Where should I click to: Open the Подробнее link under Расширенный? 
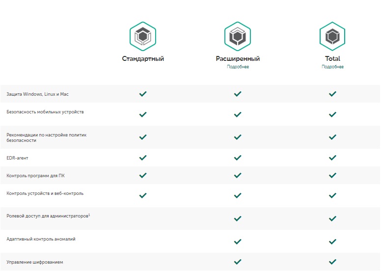pos(238,67)
